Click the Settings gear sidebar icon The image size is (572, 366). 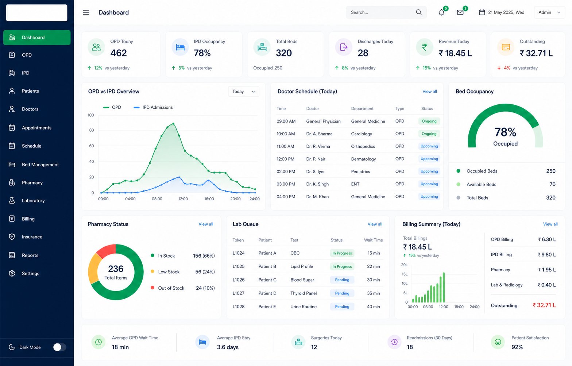click(12, 273)
